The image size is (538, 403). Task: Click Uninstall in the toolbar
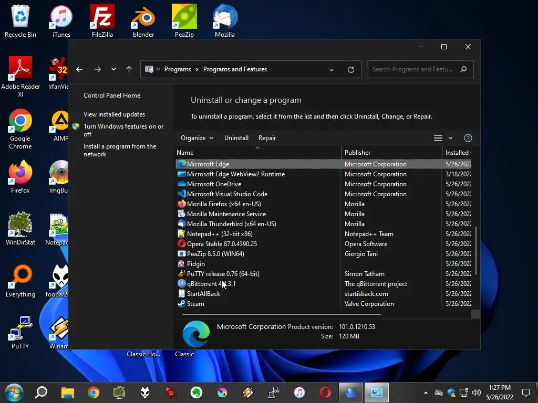pyautogui.click(x=236, y=138)
